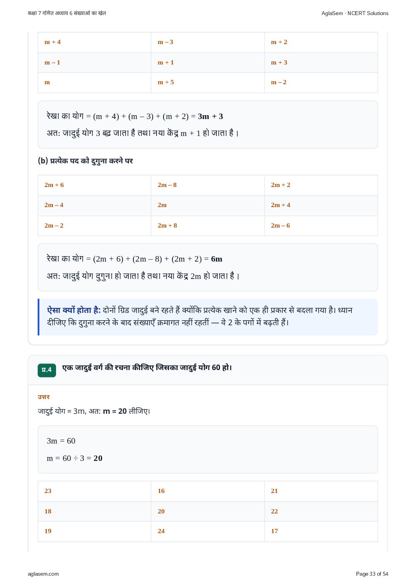Click the (b) प्रत्येक पद को दुगुना heading

click(85, 161)
